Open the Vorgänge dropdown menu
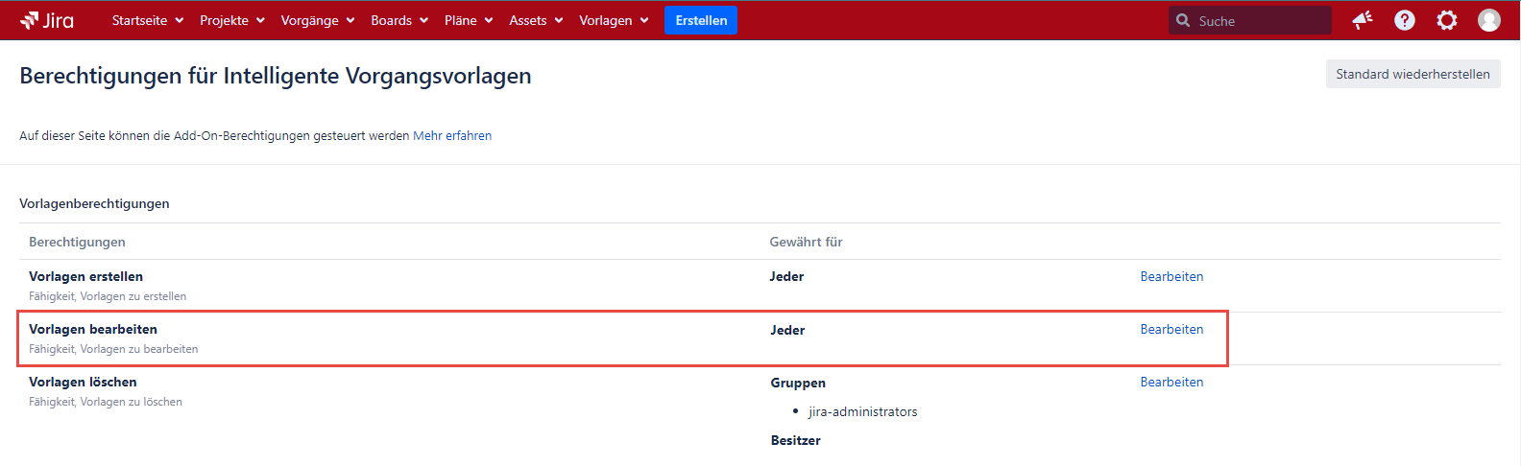 coord(317,20)
